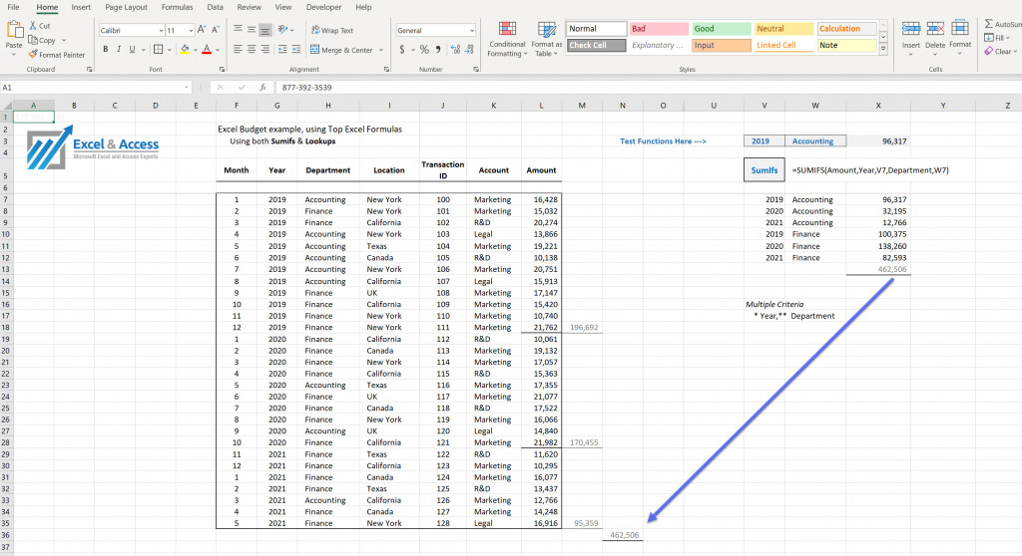The width and height of the screenshot is (1022, 556).
Task: Apply the Check Cell style
Action: pyautogui.click(x=596, y=45)
